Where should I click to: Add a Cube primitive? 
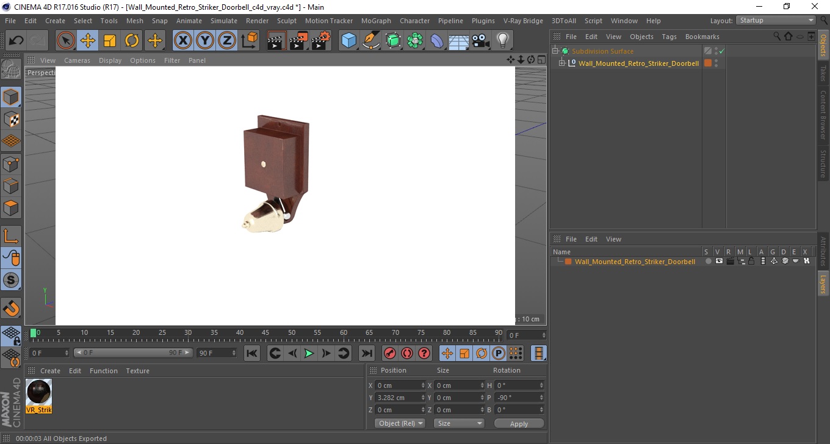click(349, 41)
